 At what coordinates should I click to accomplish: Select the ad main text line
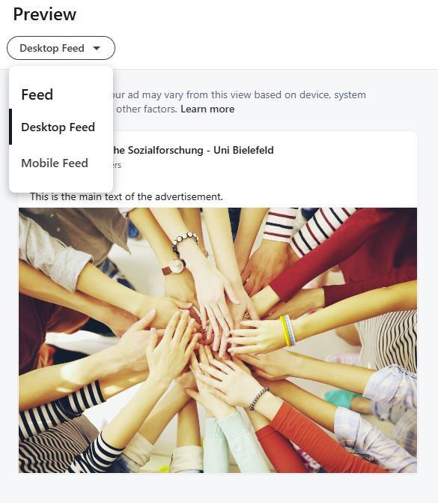127,196
